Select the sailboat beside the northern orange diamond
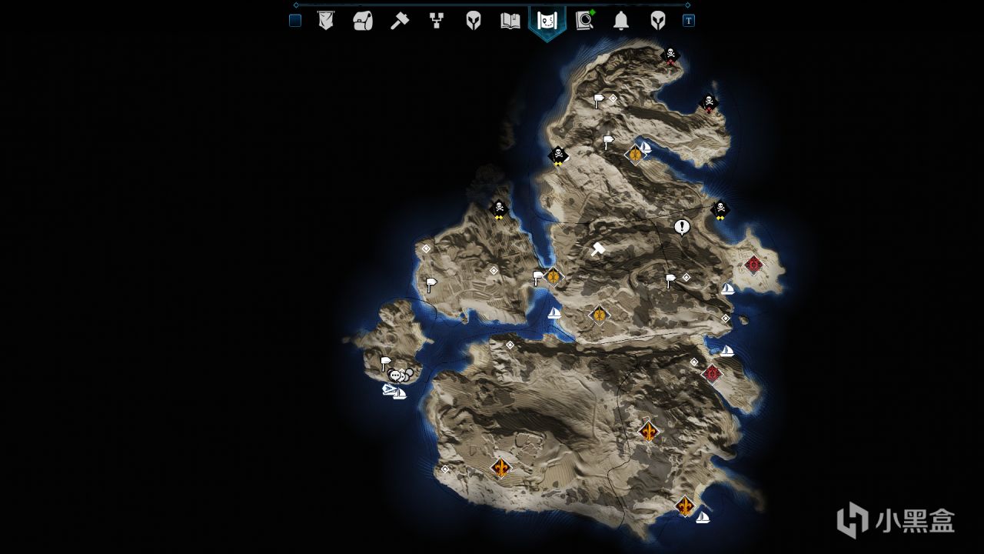The image size is (984, 554). click(x=646, y=147)
